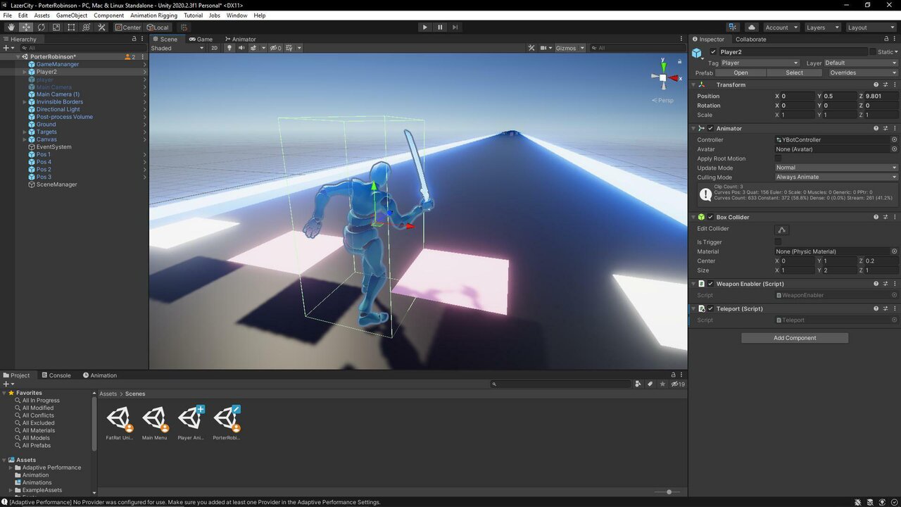
Task: Open the Layout dropdown
Action: (x=870, y=27)
